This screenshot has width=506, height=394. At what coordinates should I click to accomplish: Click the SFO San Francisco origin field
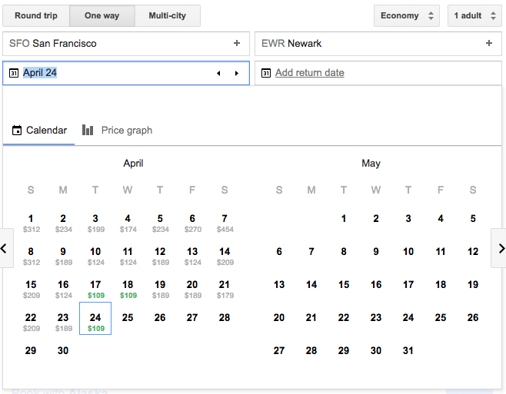[x=115, y=44]
